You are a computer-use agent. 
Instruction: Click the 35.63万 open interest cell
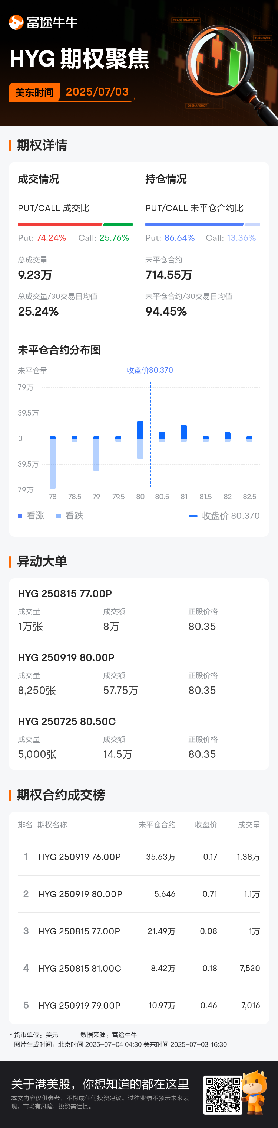click(x=160, y=857)
